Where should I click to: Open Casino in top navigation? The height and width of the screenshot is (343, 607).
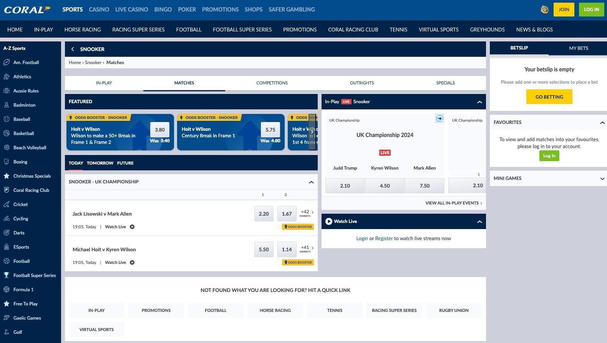tap(99, 10)
